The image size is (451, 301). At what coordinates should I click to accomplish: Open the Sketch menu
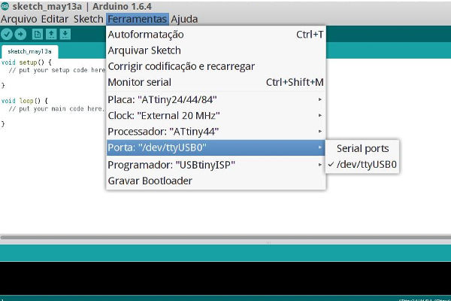pyautogui.click(x=88, y=19)
